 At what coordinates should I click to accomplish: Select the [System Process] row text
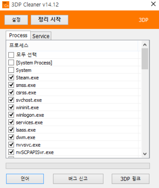click(34, 63)
